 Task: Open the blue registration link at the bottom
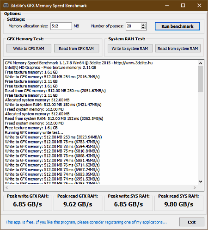coord(86,222)
